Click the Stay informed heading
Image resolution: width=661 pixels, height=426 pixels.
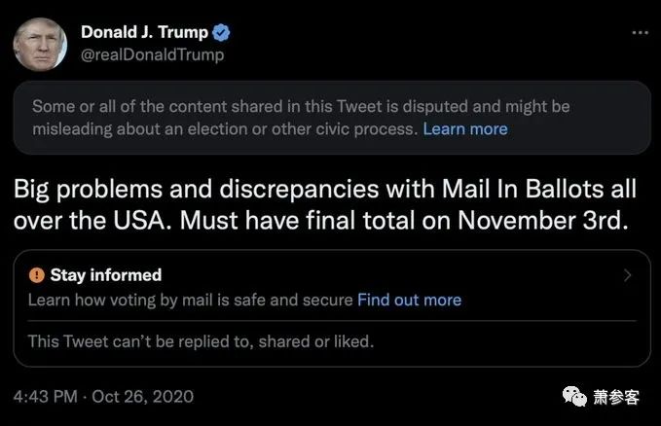click(106, 275)
